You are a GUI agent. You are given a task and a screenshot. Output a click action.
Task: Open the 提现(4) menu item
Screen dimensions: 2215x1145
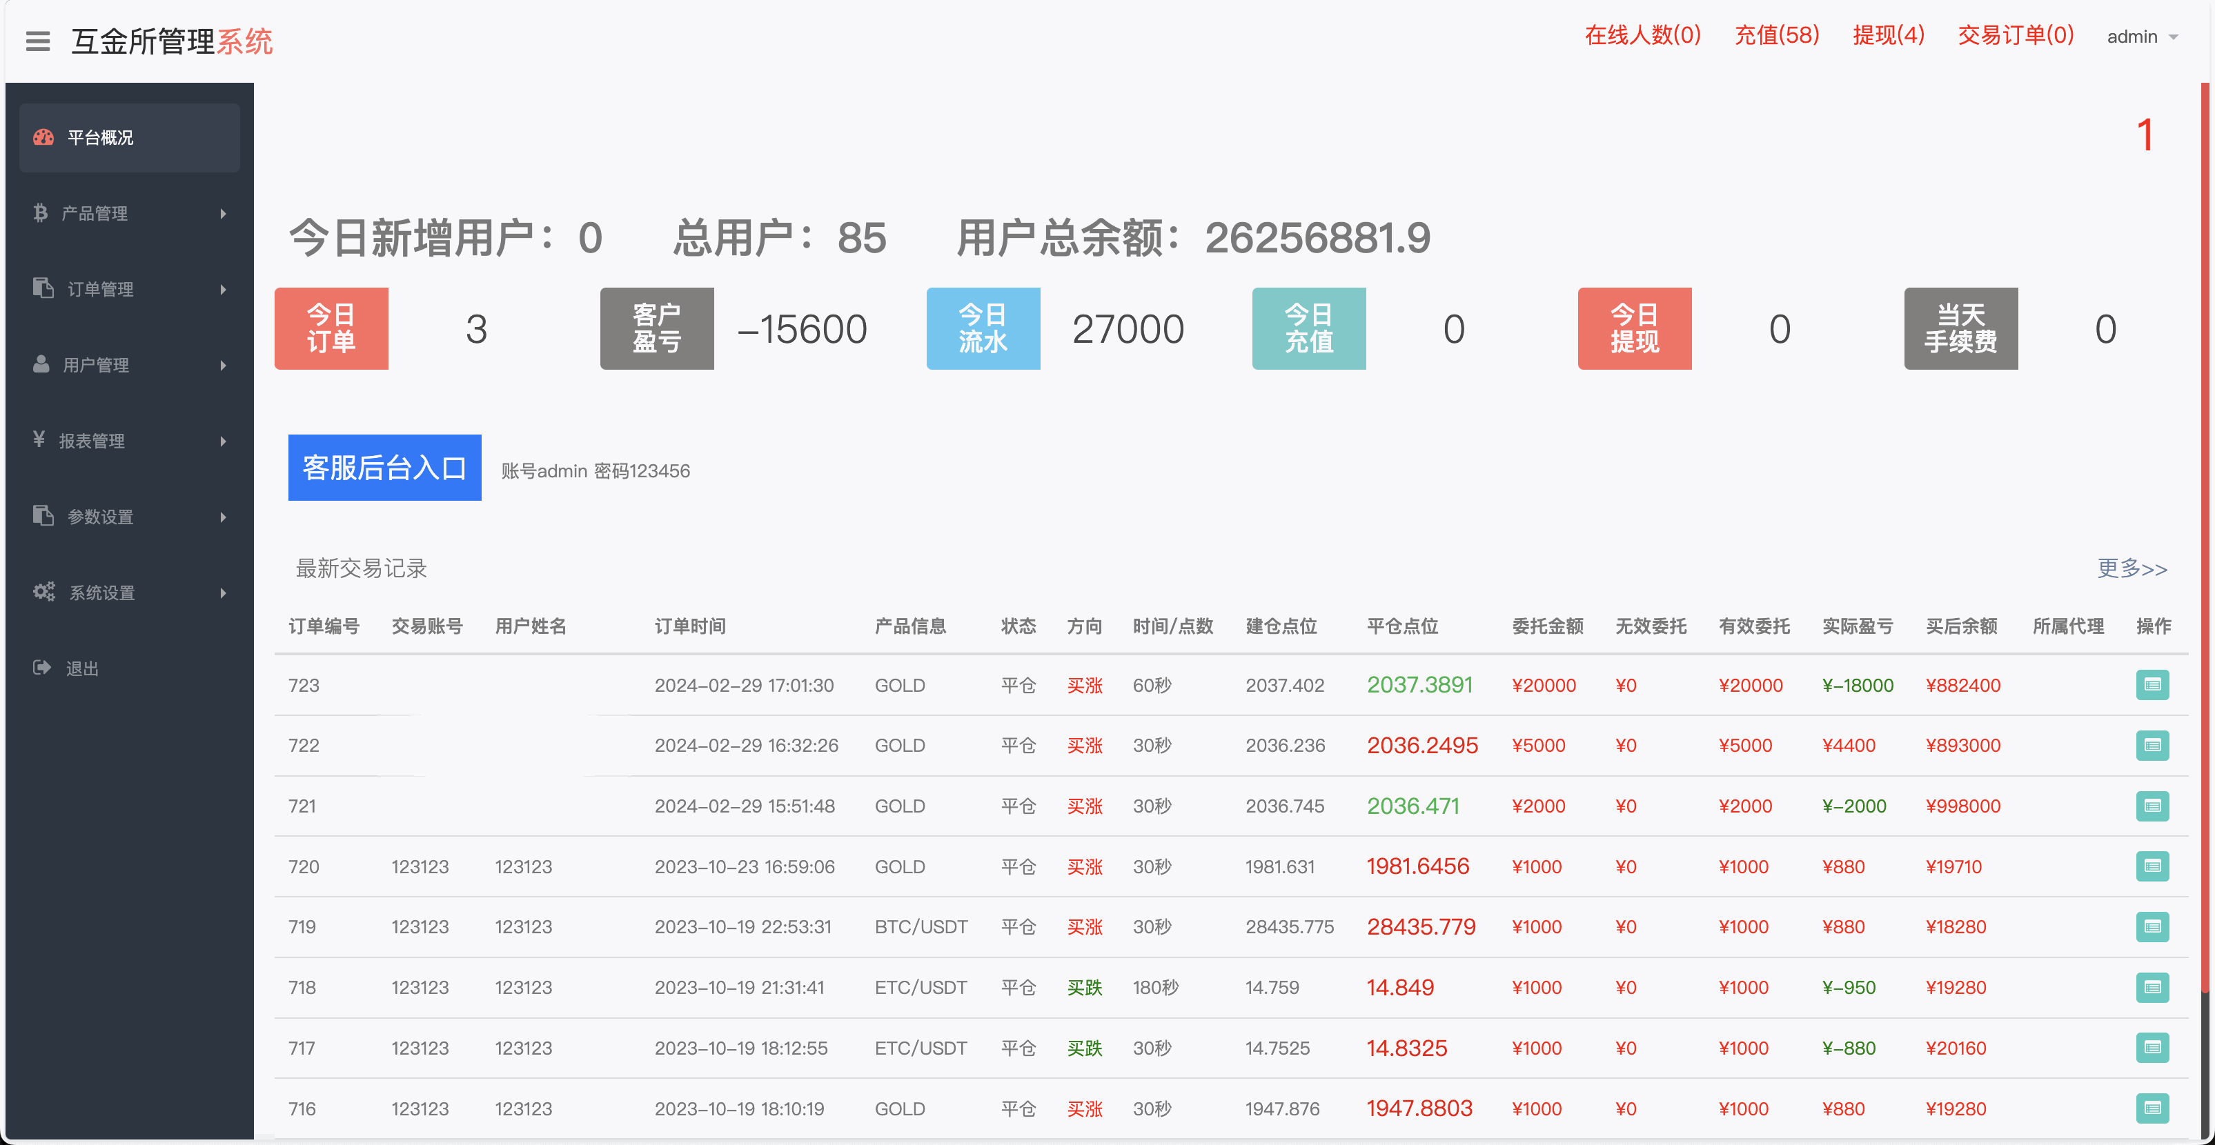pos(1888,35)
